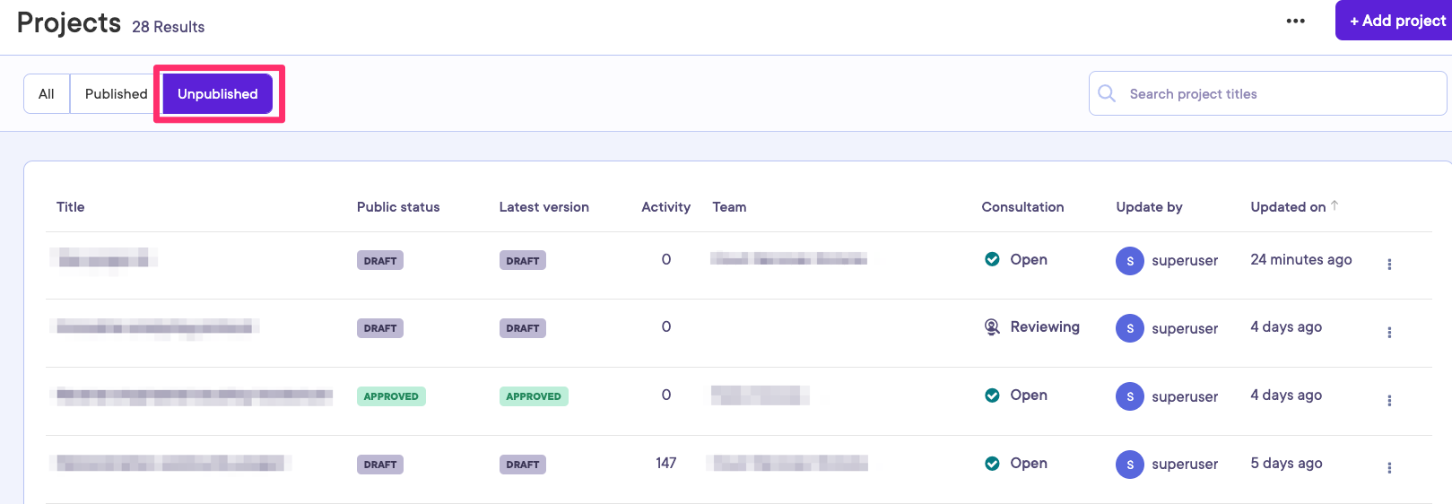This screenshot has width=1452, height=504.
Task: Switch to the Published filter tab
Action: tap(116, 94)
